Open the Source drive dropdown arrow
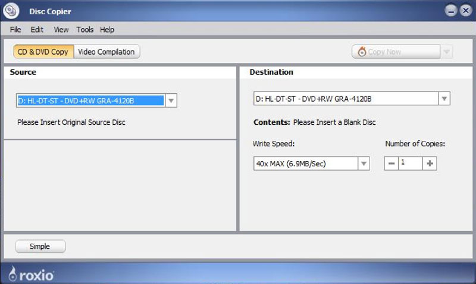Image resolution: width=476 pixels, height=284 pixels. [171, 100]
